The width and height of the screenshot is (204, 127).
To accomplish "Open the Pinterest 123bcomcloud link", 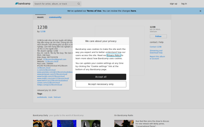I will tap(52, 74).
